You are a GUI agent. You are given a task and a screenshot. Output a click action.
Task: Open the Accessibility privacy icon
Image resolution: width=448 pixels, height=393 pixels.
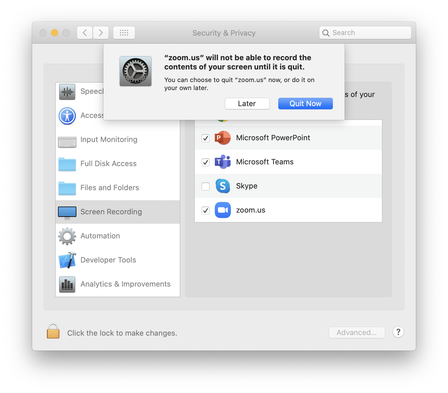tap(67, 116)
